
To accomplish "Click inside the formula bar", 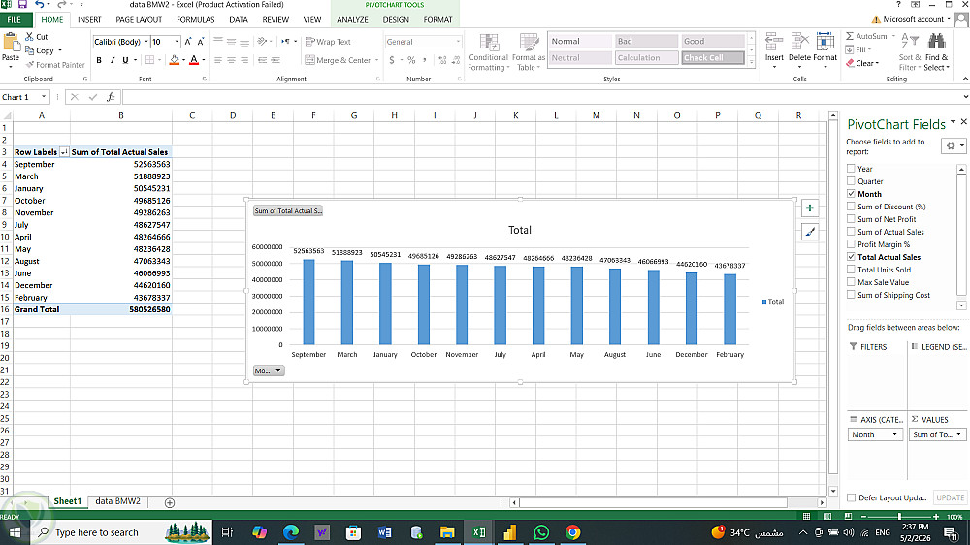I will (543, 97).
